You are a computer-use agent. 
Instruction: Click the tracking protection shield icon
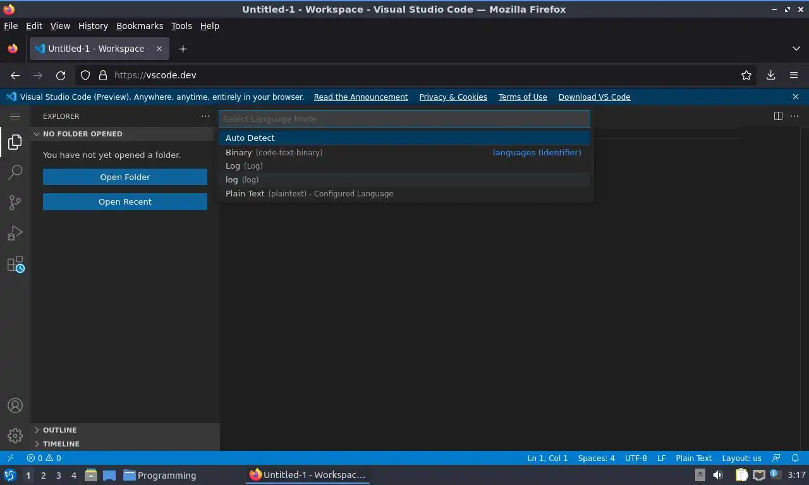click(85, 75)
